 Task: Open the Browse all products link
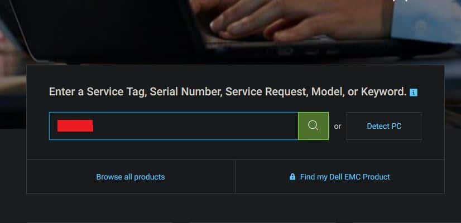(x=131, y=177)
